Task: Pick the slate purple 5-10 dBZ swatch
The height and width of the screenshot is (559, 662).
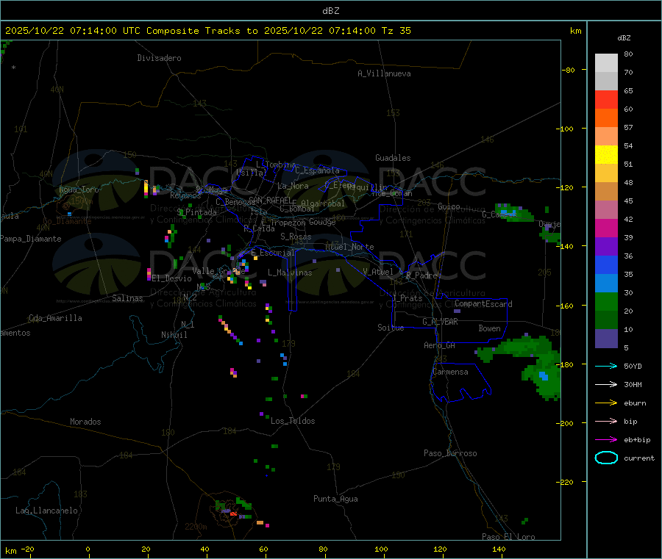Action: pyautogui.click(x=606, y=339)
